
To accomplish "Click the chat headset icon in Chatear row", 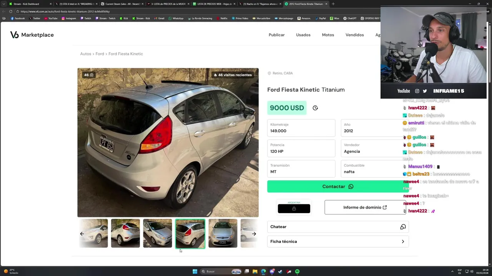I will pos(403,227).
